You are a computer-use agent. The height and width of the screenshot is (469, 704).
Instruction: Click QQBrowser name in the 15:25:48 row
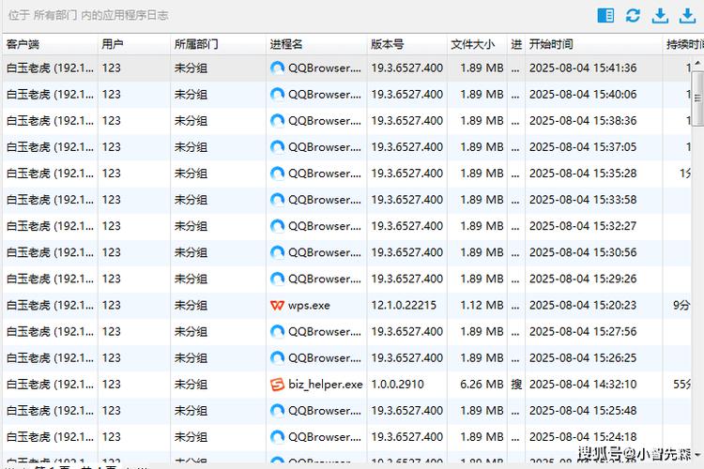[x=324, y=410]
